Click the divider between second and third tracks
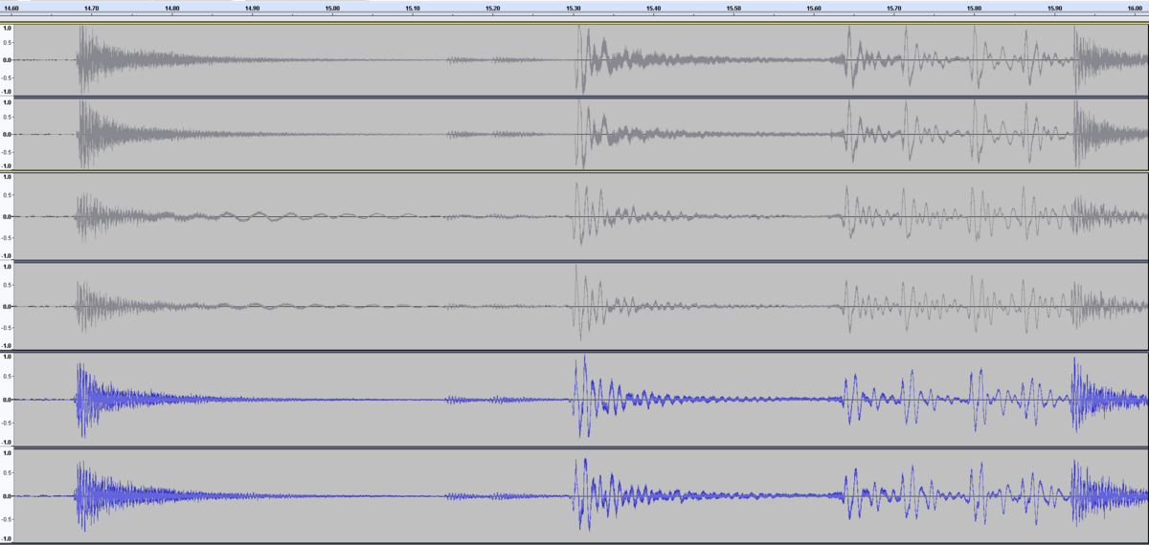This screenshot has height=545, width=1149. pos(574,170)
